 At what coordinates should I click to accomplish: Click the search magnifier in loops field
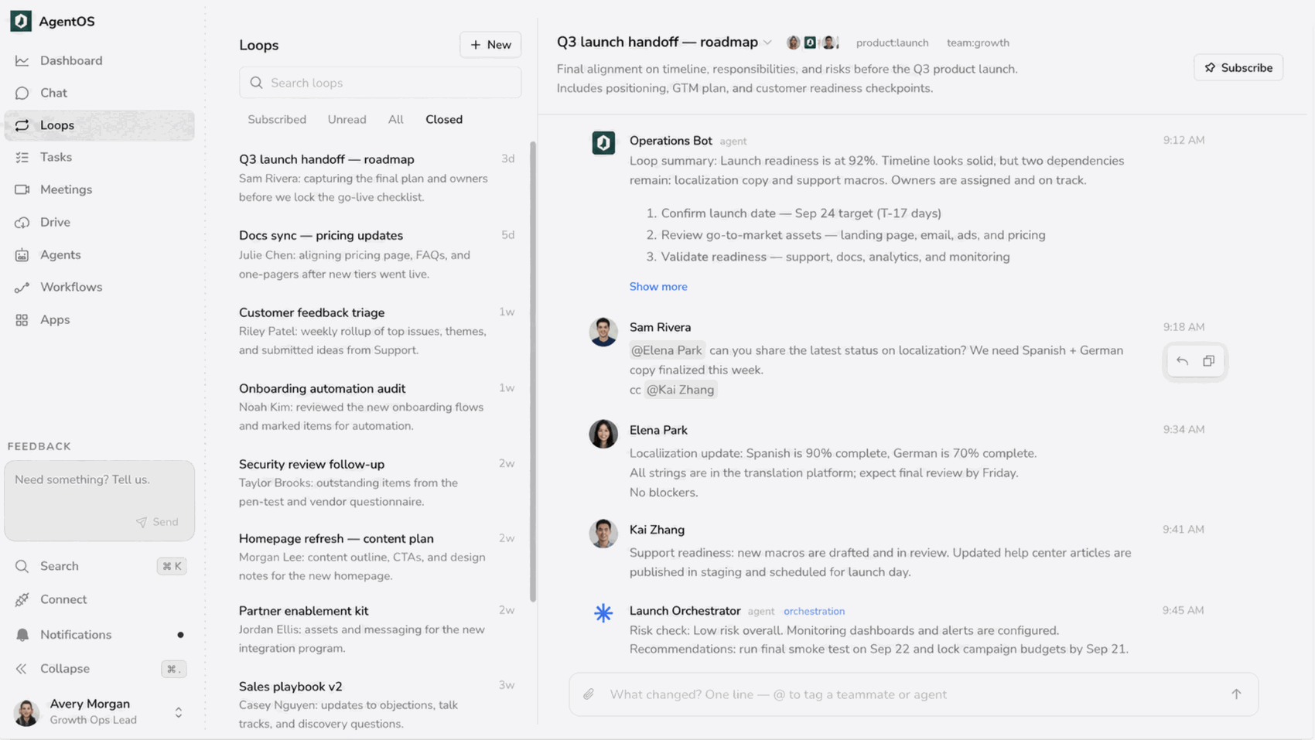tap(256, 83)
